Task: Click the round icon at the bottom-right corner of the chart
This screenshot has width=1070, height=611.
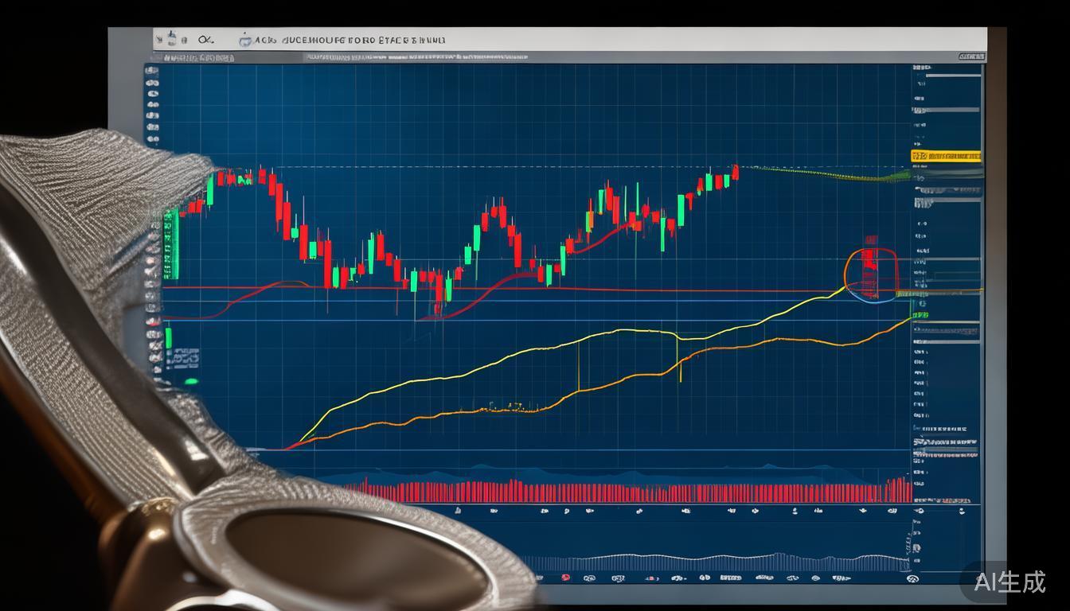Action: pos(912,579)
